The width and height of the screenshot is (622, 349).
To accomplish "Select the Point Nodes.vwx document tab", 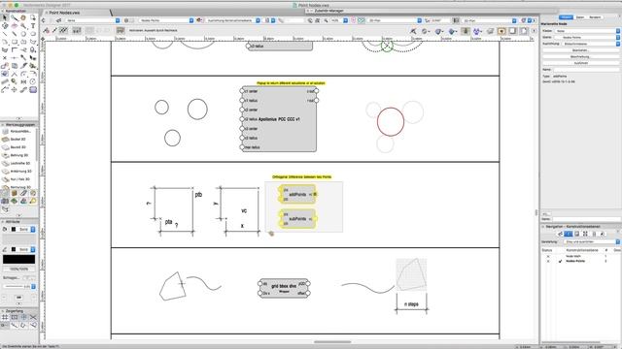I will tap(64, 13).
